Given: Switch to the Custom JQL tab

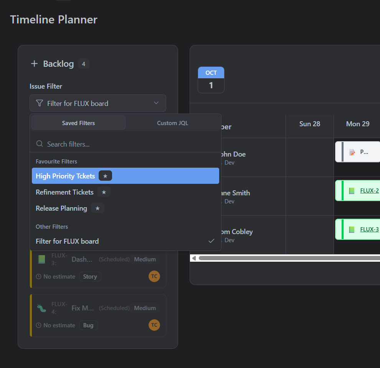Looking at the screenshot, I should [x=172, y=123].
